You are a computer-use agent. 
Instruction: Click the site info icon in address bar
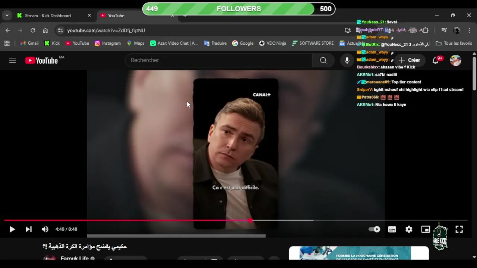pos(60,30)
